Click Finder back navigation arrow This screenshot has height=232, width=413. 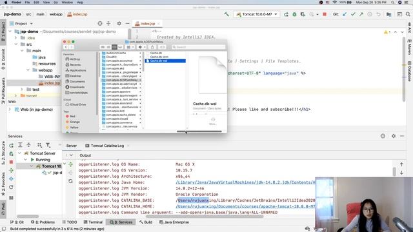pyautogui.click(x=66, y=47)
